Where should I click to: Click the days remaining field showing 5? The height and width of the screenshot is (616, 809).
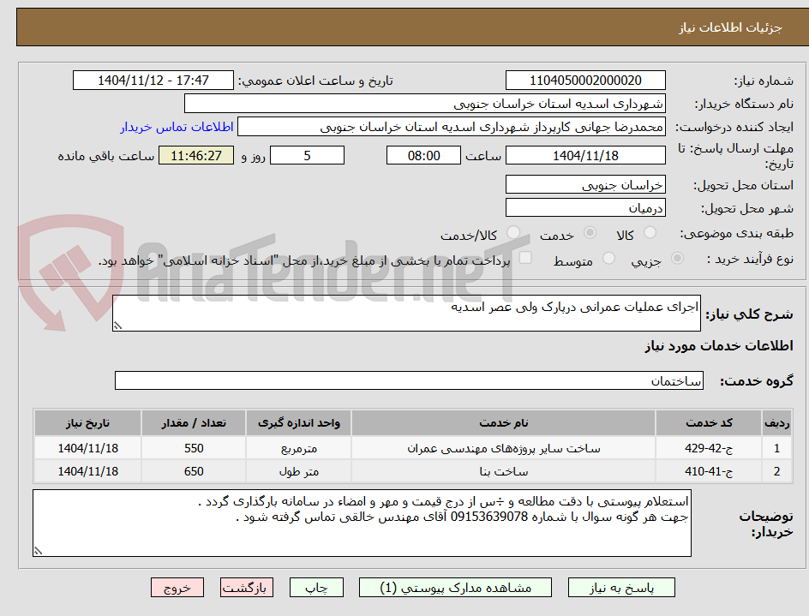[307, 155]
